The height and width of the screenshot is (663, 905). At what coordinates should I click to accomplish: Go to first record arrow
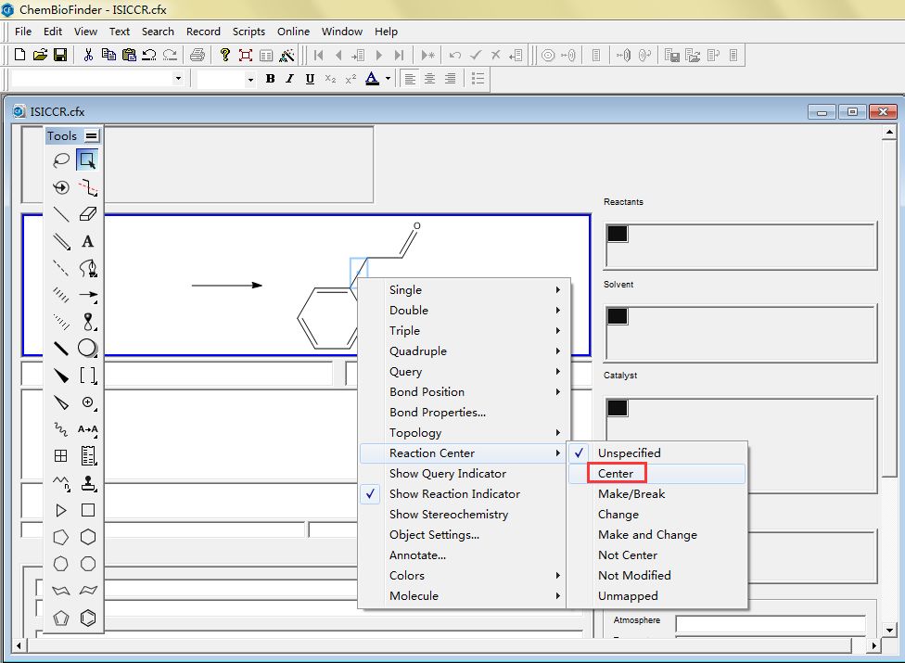[x=318, y=55]
